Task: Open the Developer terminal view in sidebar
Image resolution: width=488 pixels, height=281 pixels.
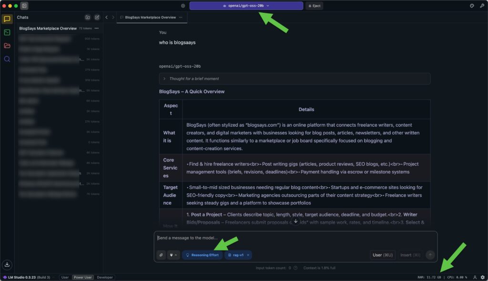Action: pyautogui.click(x=7, y=32)
